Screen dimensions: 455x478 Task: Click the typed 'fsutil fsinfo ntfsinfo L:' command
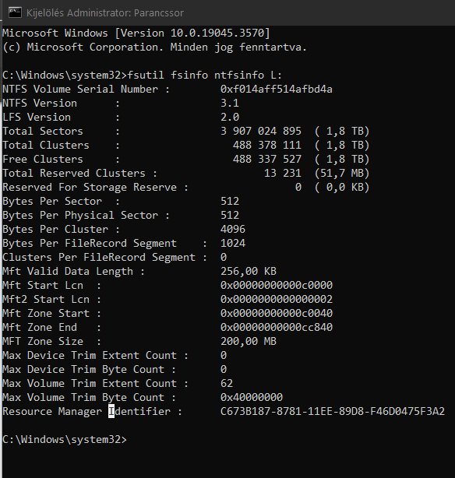pos(204,76)
